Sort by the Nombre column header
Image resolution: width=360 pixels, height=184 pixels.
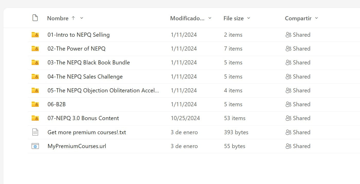coord(58,18)
